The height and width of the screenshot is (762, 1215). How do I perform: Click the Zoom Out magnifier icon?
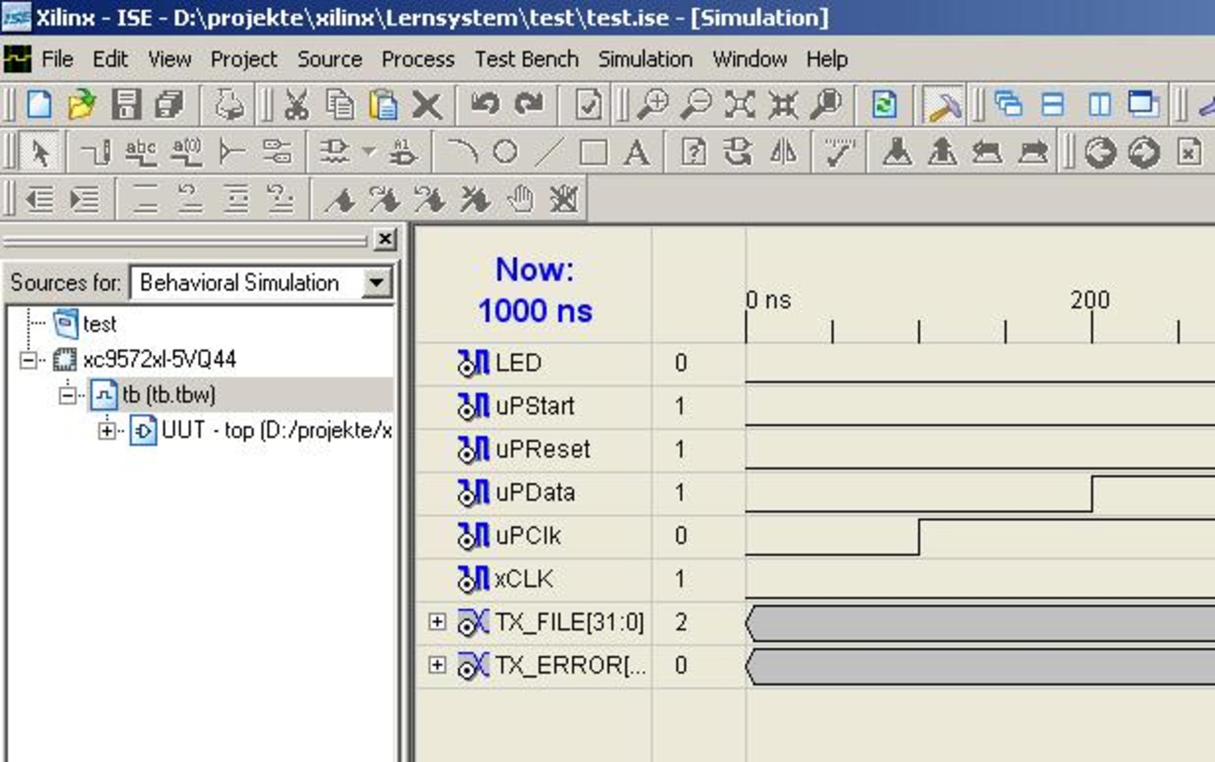(x=695, y=105)
